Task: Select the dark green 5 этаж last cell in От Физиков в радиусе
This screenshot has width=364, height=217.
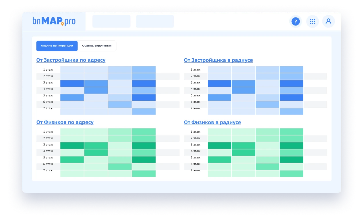Action: tap(291, 160)
